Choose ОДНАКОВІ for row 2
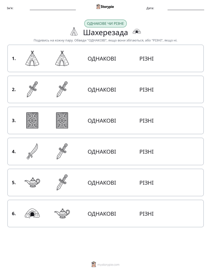211x273 pixels. coord(102,90)
